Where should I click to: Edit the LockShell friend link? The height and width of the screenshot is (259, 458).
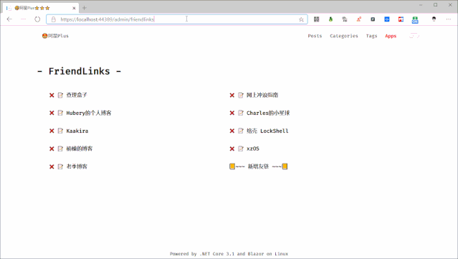pos(240,131)
